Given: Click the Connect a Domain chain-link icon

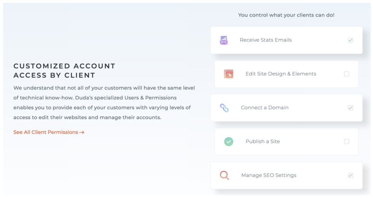Looking at the screenshot, I should [x=224, y=108].
